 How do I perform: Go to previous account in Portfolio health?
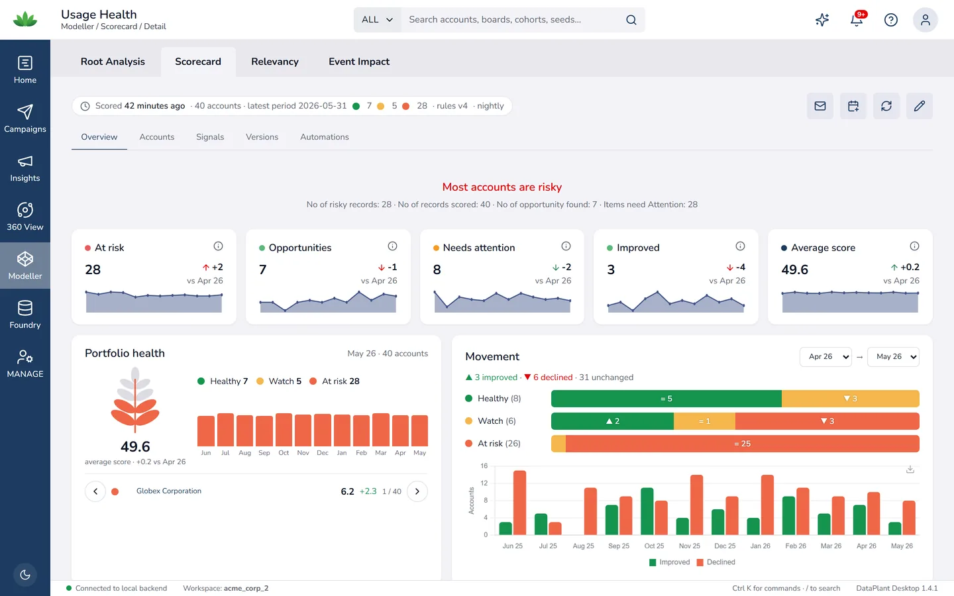(95, 491)
